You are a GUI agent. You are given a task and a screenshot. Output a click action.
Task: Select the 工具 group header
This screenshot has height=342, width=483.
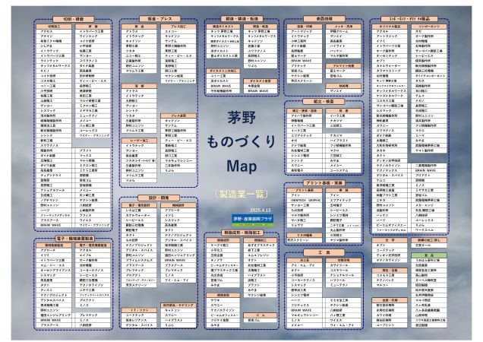324,252
